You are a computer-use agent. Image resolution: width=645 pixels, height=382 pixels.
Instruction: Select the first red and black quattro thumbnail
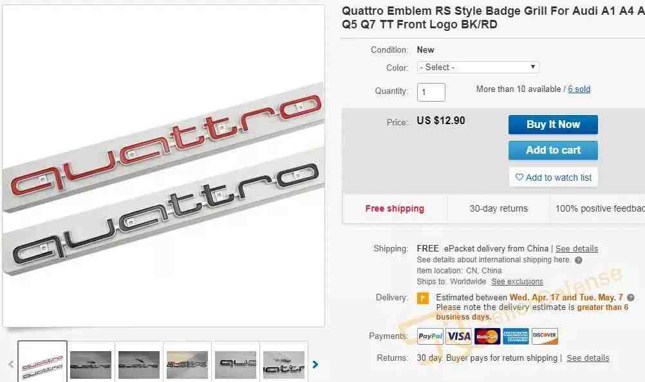pos(42,362)
